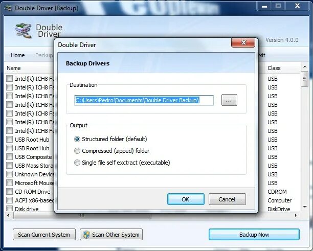This screenshot has width=313, height=251.
Task: Click Backup Now in main window
Action: pos(254,235)
